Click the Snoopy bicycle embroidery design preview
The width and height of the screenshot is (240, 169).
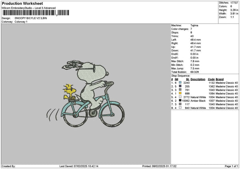(86, 94)
